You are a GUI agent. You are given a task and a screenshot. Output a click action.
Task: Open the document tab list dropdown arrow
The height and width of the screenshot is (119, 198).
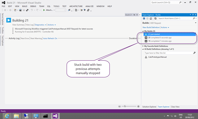(x=140, y=15)
